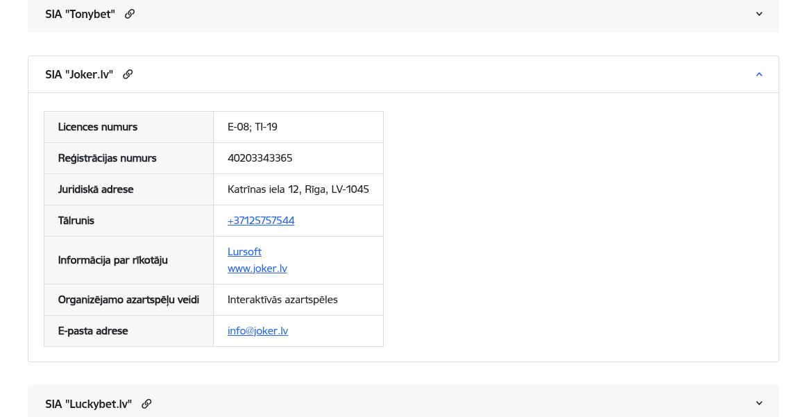
Task: Click the Reģistrācijas numurs label cell
Action: (128, 158)
